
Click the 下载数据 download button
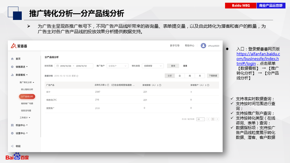[x=213, y=76]
